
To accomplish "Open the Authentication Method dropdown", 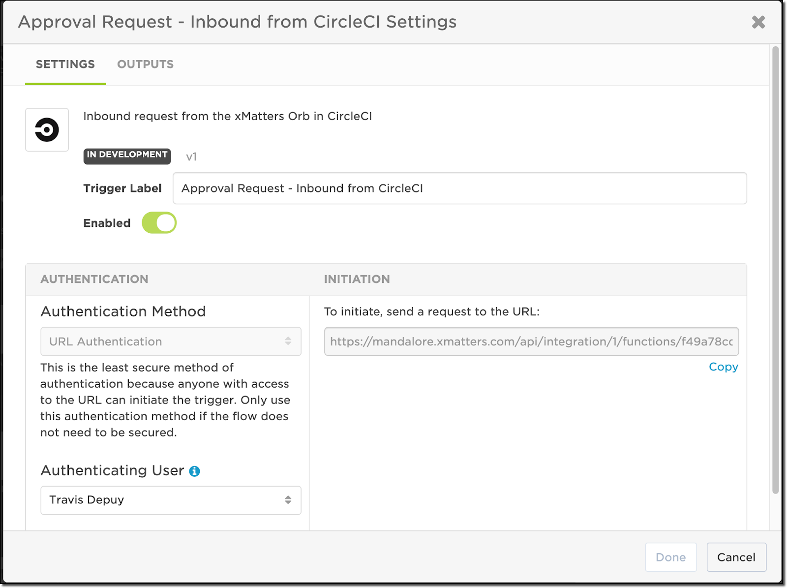I will (x=170, y=341).
